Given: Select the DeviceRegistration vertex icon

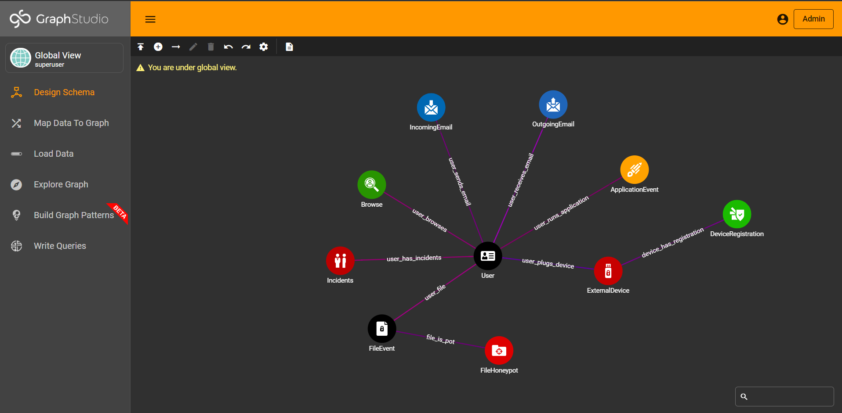Looking at the screenshot, I should click(737, 214).
